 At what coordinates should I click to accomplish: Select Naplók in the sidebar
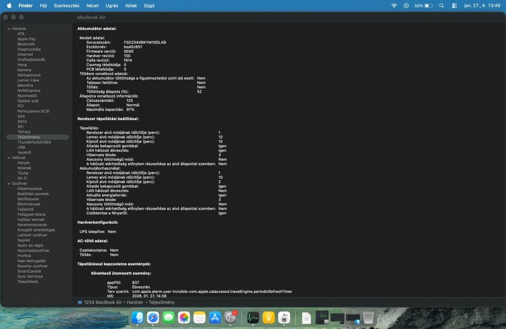[x=24, y=240]
